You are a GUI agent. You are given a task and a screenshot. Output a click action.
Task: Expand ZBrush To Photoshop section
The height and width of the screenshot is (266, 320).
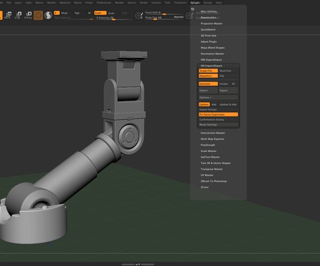[x=214, y=181]
